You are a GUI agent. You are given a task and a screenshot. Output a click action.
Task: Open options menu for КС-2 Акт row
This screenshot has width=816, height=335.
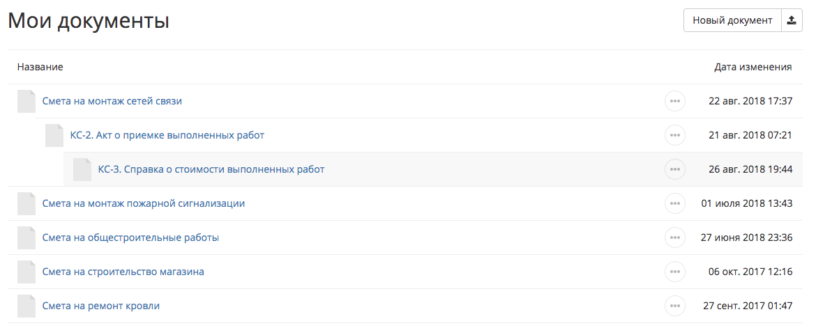pyautogui.click(x=674, y=135)
